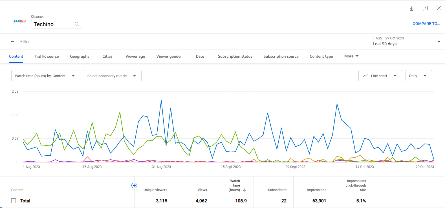The height and width of the screenshot is (208, 445).
Task: Click the 29 Oct 2023 axis label
Action: click(425, 167)
